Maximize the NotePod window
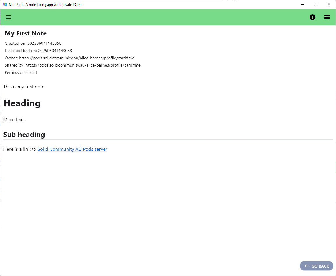The width and height of the screenshot is (336, 276). [x=316, y=4]
